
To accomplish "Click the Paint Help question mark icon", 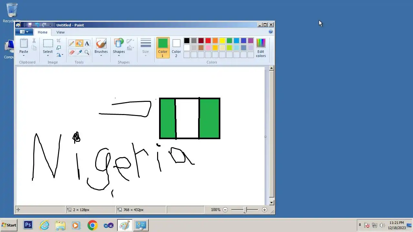I will pyautogui.click(x=271, y=32).
